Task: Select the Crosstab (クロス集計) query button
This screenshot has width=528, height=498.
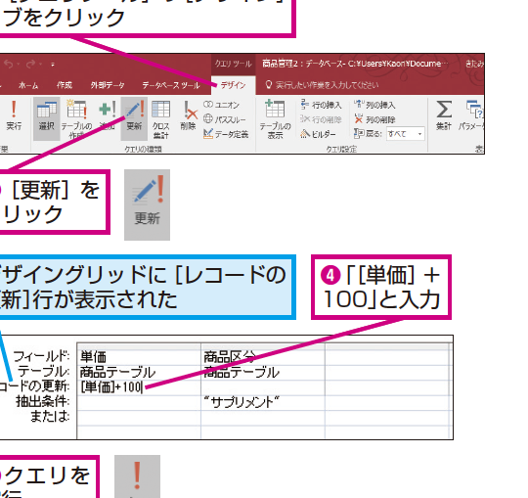Action: point(160,119)
